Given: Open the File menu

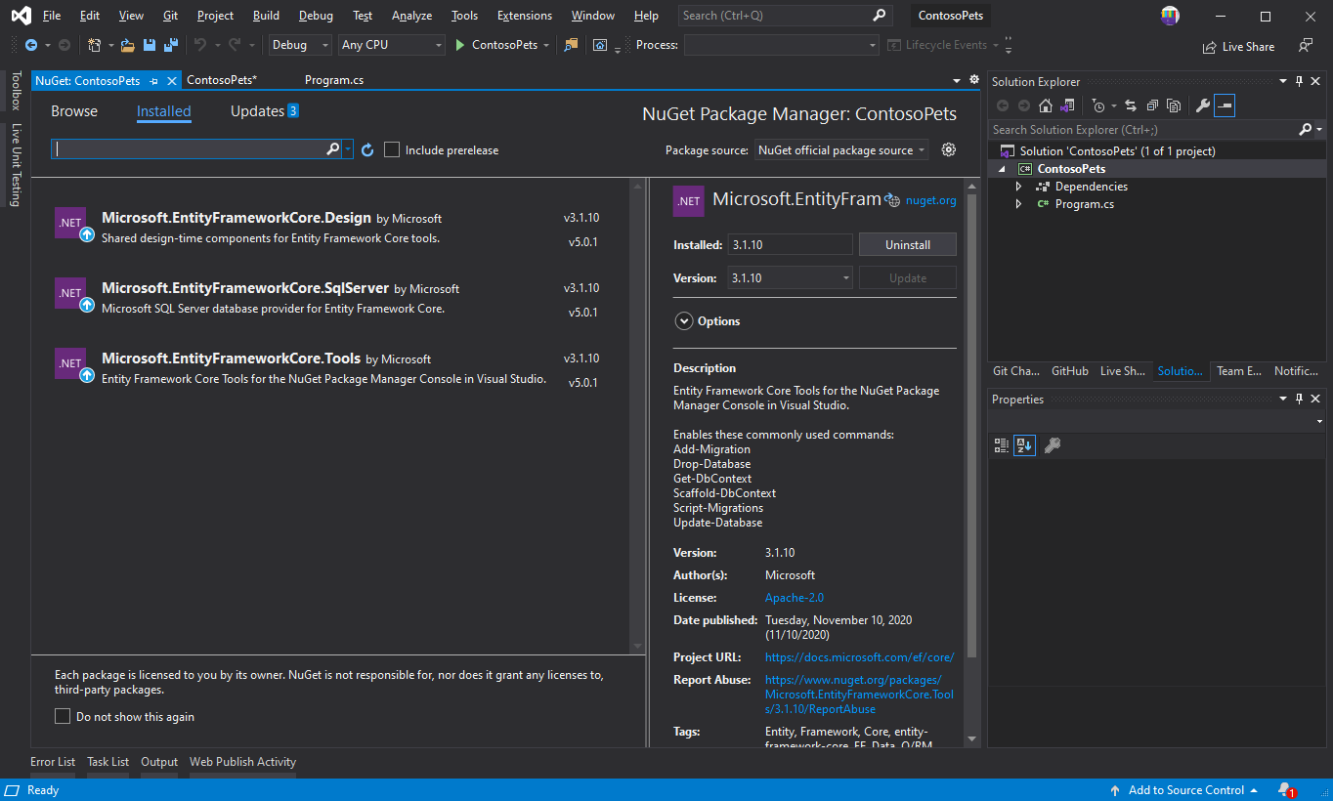Looking at the screenshot, I should (52, 16).
